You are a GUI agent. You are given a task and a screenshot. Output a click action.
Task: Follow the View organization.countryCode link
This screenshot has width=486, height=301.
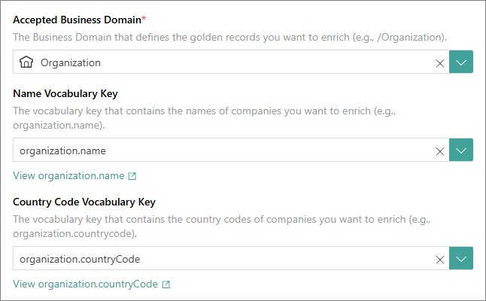85,284
